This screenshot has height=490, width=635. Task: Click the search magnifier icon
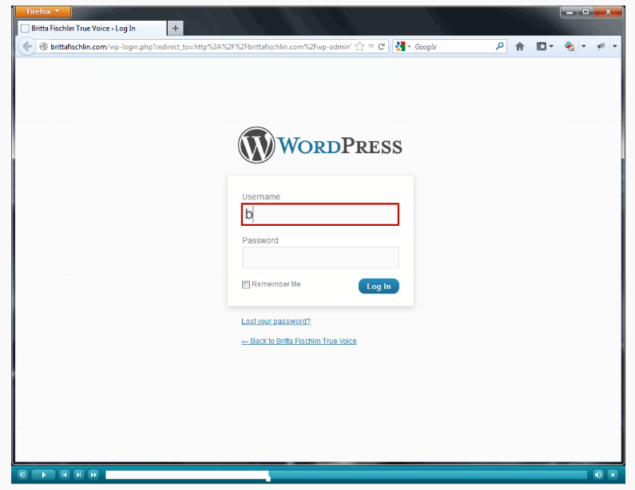point(500,46)
